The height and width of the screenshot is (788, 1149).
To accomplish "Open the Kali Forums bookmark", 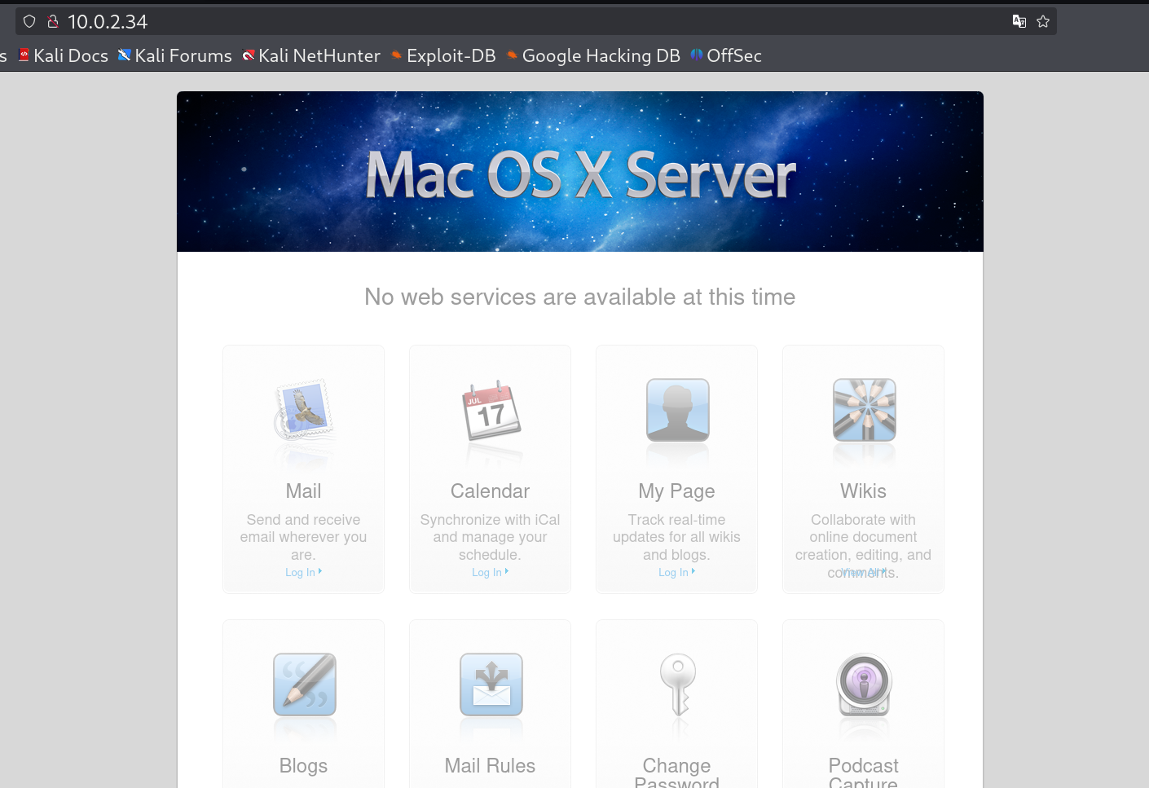I will click(174, 55).
